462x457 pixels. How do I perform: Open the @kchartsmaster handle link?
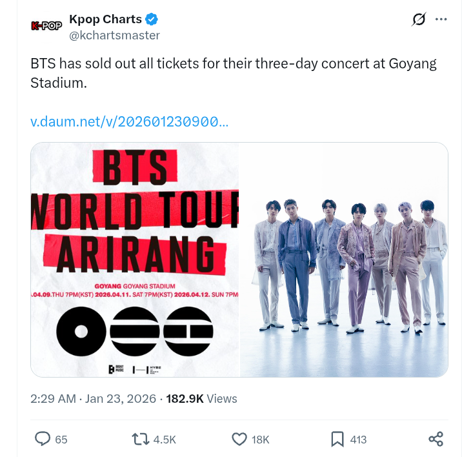[x=114, y=36]
